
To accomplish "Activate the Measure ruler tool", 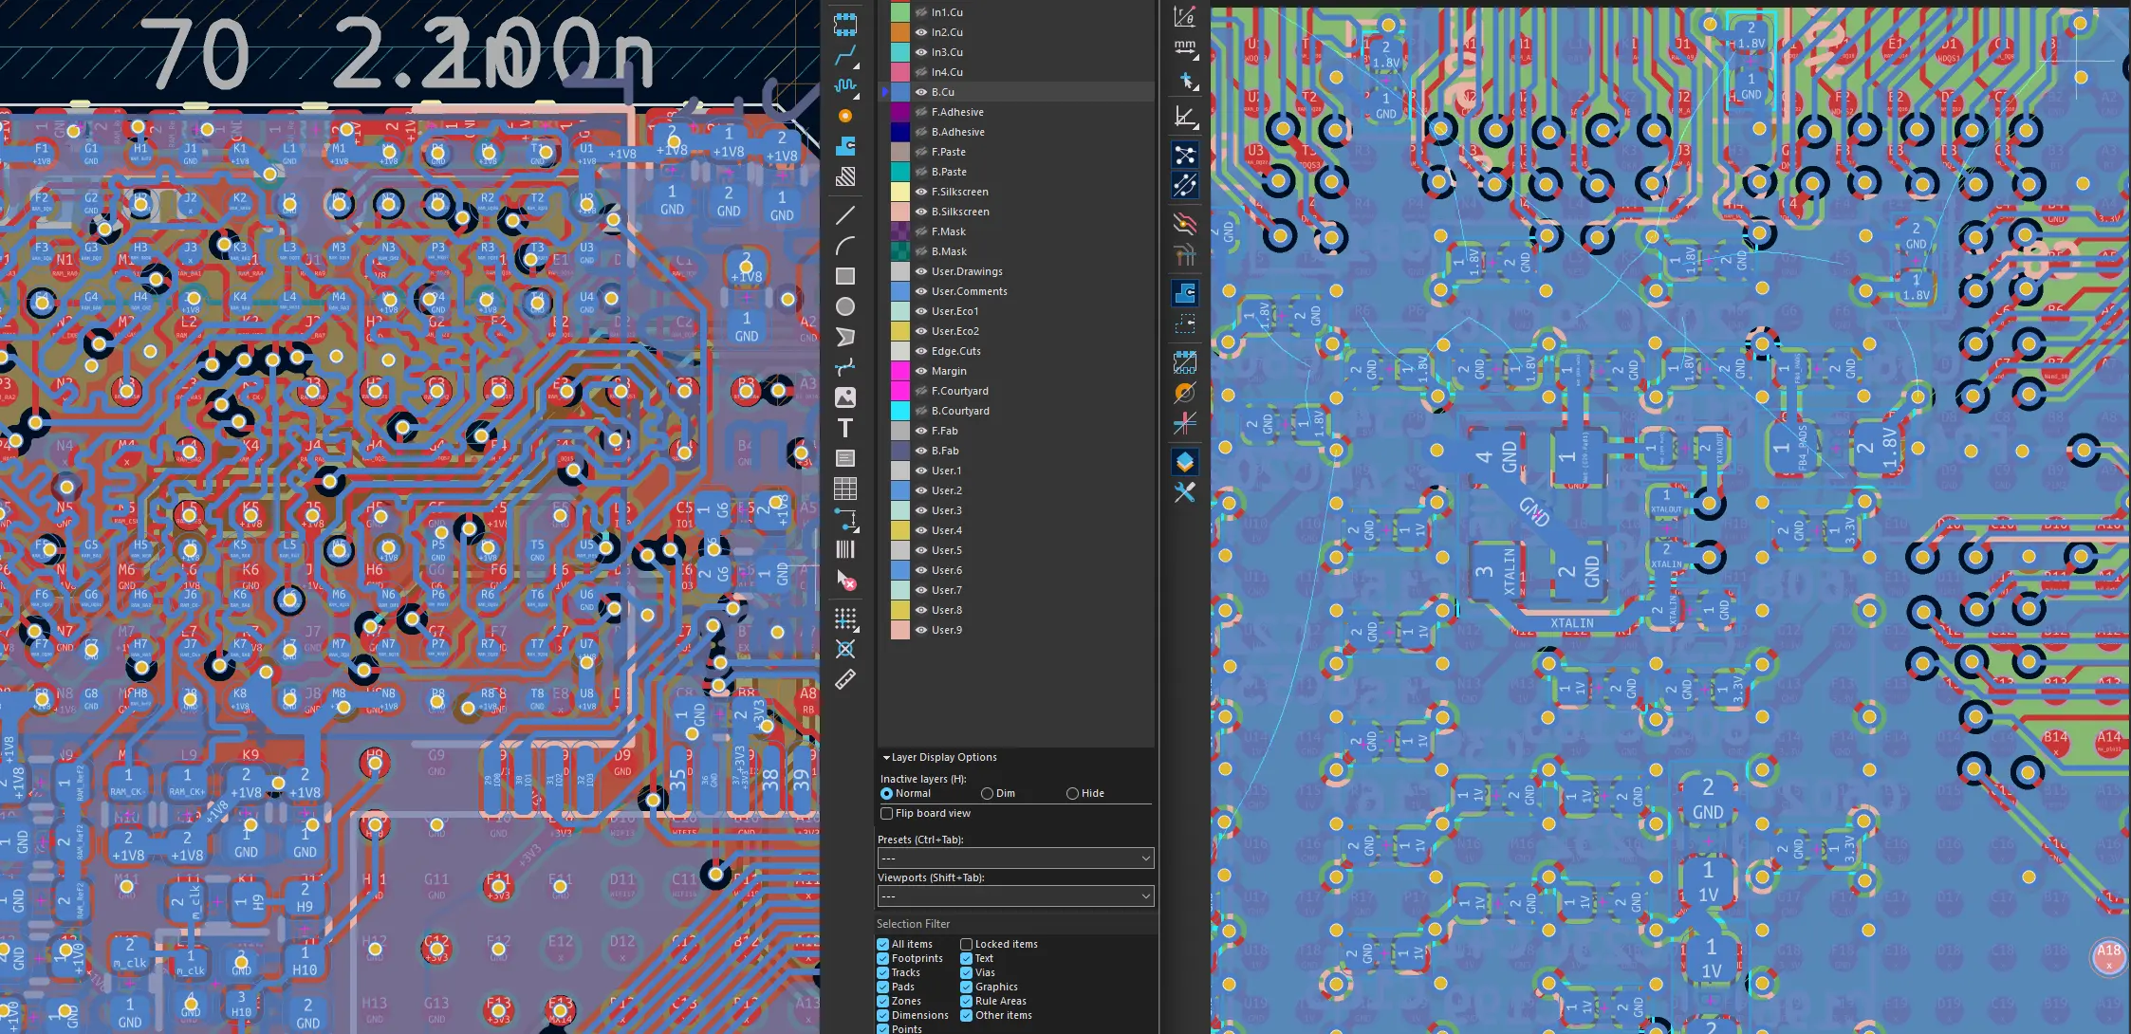I will point(845,679).
